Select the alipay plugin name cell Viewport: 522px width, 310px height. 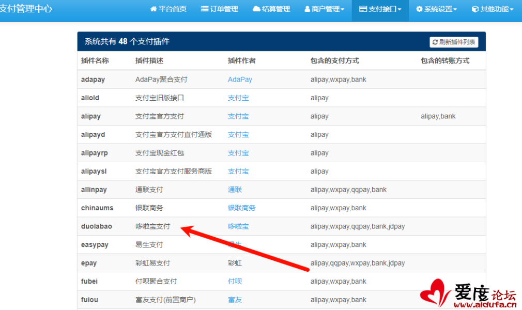pyautogui.click(x=90, y=116)
